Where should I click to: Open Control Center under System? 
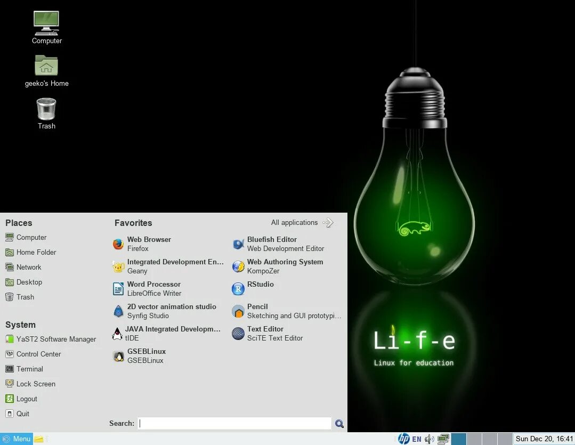(33, 354)
